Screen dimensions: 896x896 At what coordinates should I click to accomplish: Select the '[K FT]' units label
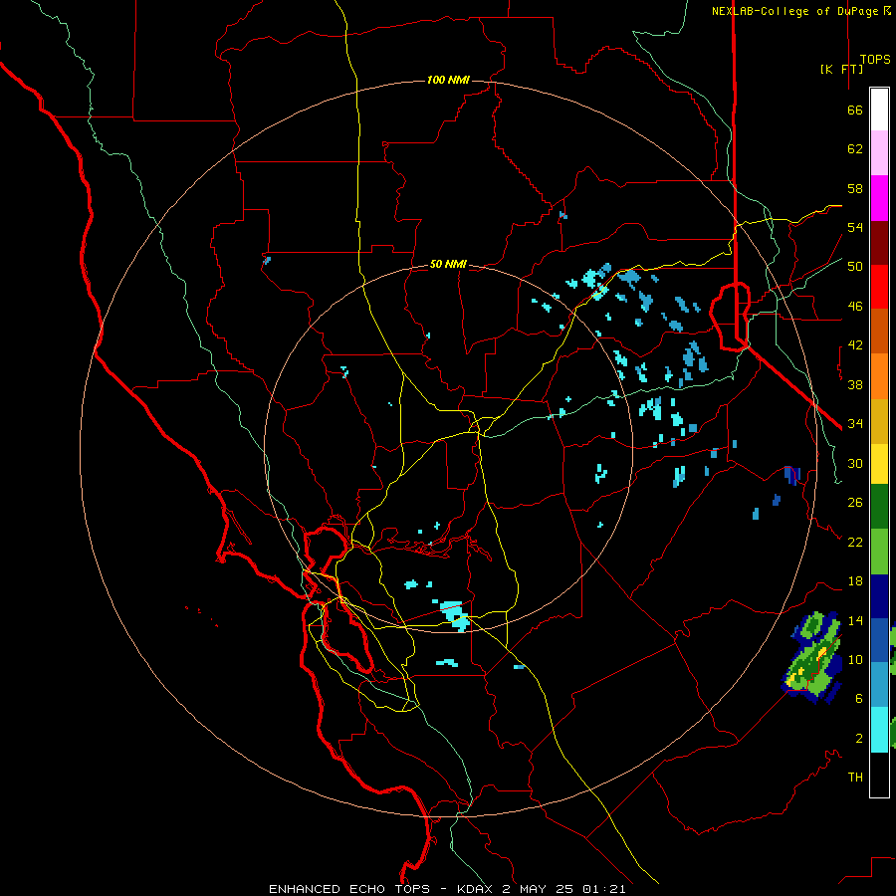tap(841, 69)
